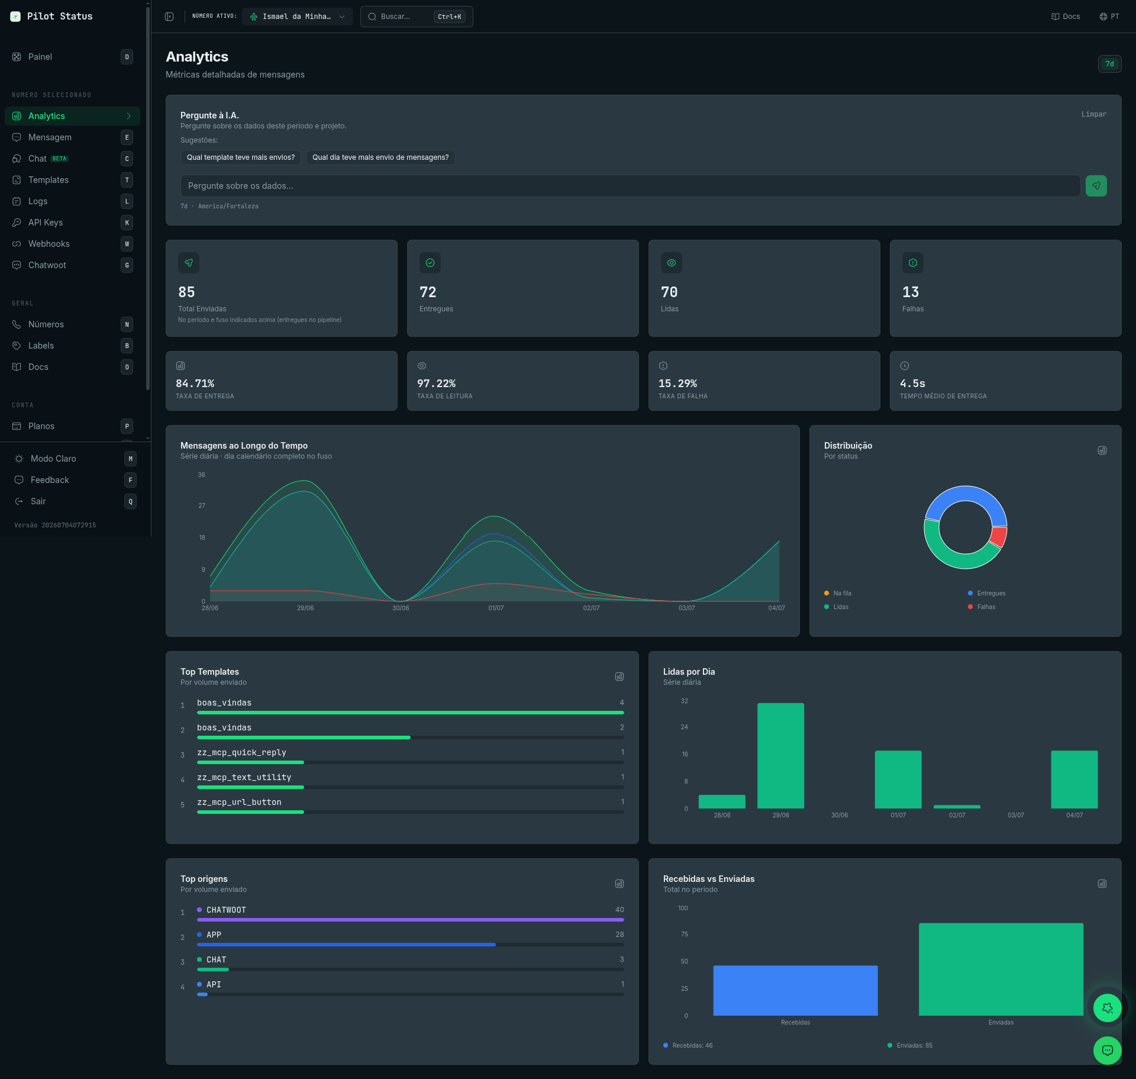Open the floating AI assistant sparkle button
This screenshot has width=1136, height=1079.
[x=1108, y=1007]
